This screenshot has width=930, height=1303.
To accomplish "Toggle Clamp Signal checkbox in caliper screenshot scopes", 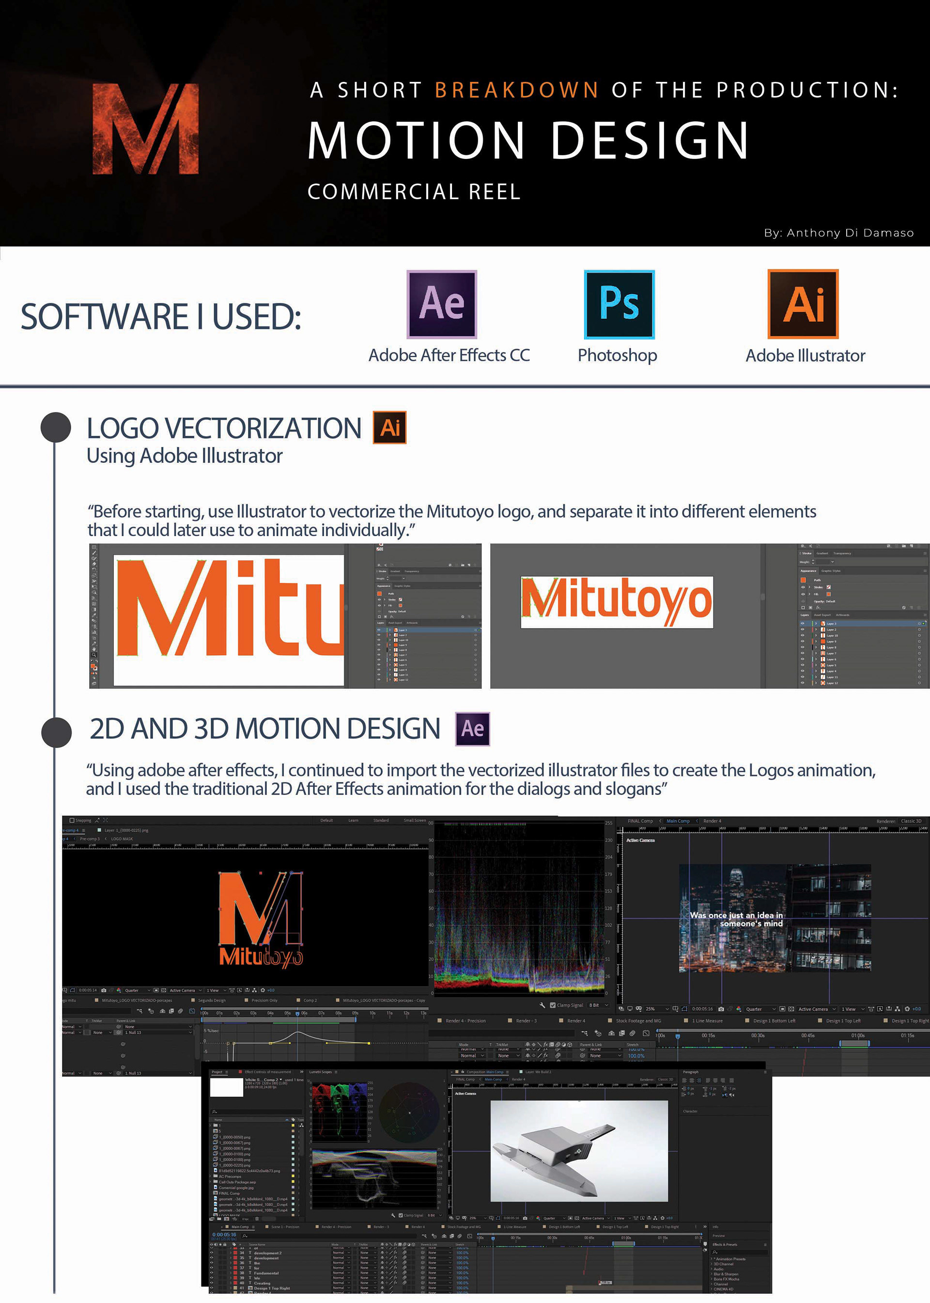I will tap(401, 1215).
